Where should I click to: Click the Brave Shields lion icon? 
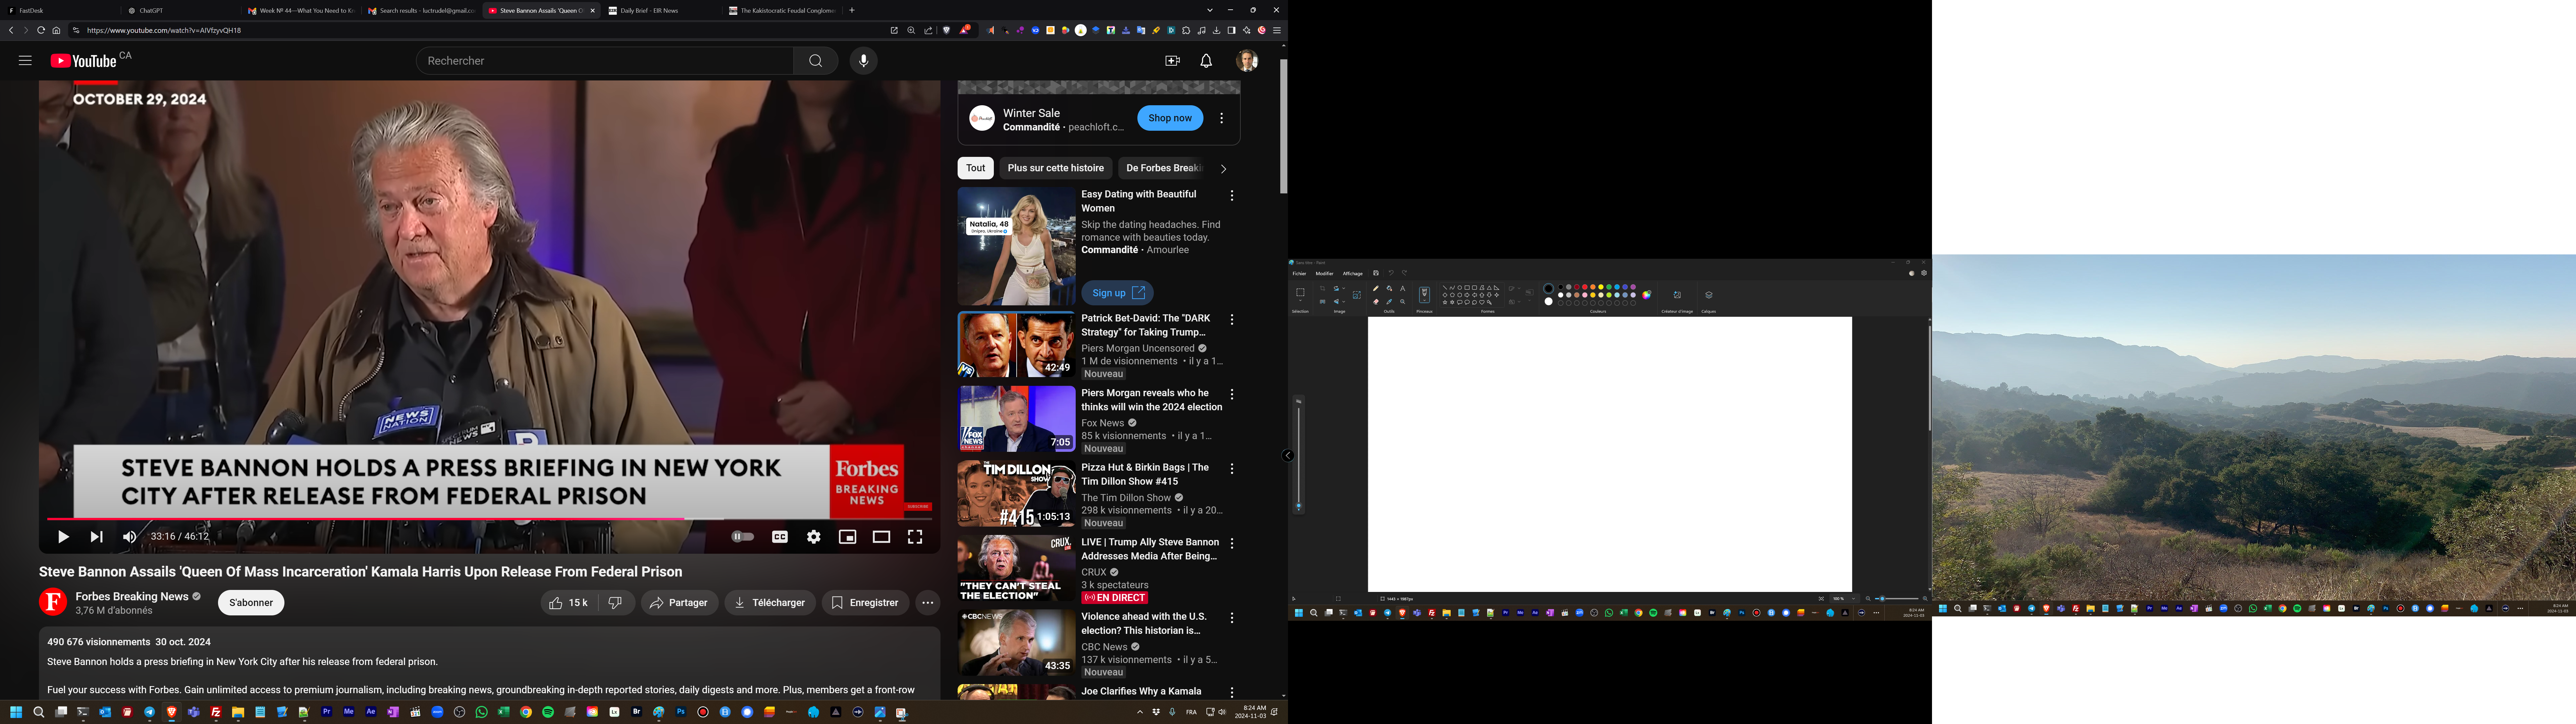(947, 31)
